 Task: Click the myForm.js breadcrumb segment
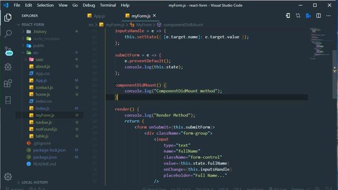click(115, 25)
